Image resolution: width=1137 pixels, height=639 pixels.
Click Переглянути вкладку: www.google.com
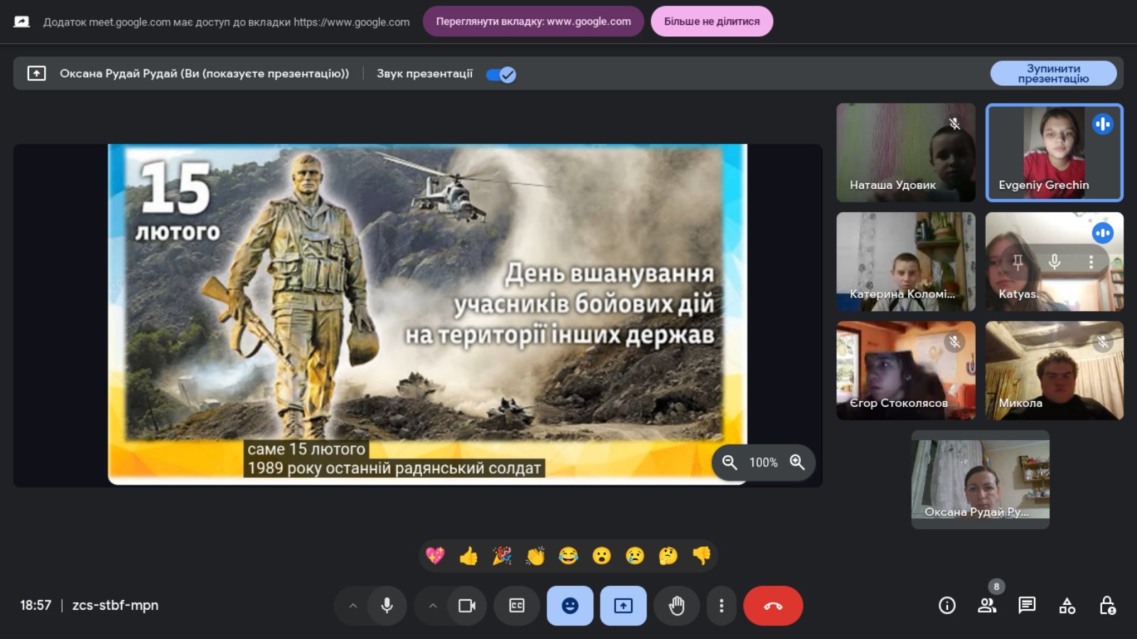pos(533,21)
